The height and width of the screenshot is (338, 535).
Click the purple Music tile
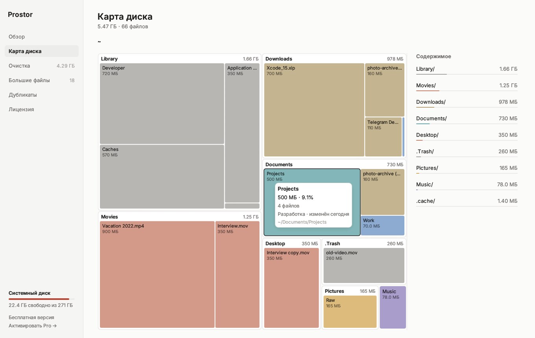tap(393, 307)
